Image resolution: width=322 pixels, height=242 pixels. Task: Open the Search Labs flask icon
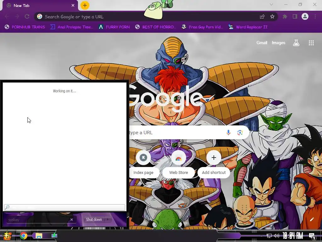coord(296,43)
